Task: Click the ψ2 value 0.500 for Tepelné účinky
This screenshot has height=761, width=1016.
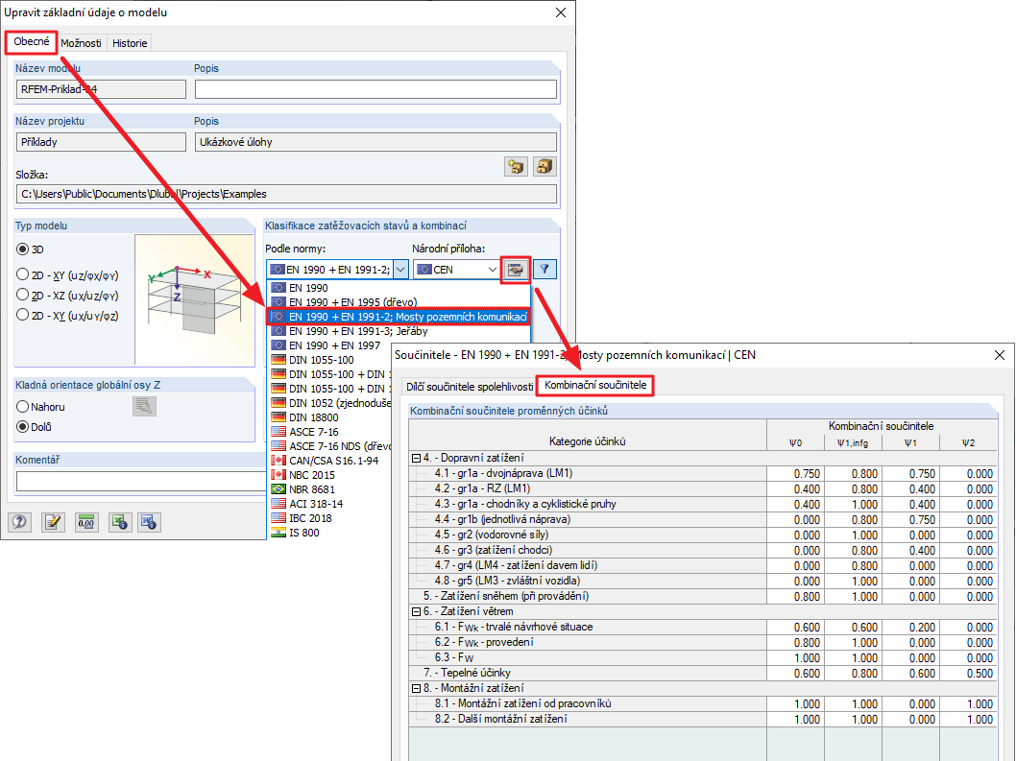Action: coord(969,674)
